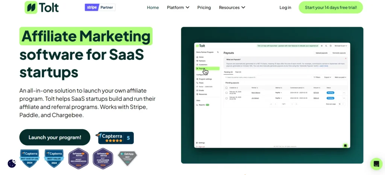This screenshot has height=175, width=385.
Task: Open the Rows per page selector
Action: point(341,104)
